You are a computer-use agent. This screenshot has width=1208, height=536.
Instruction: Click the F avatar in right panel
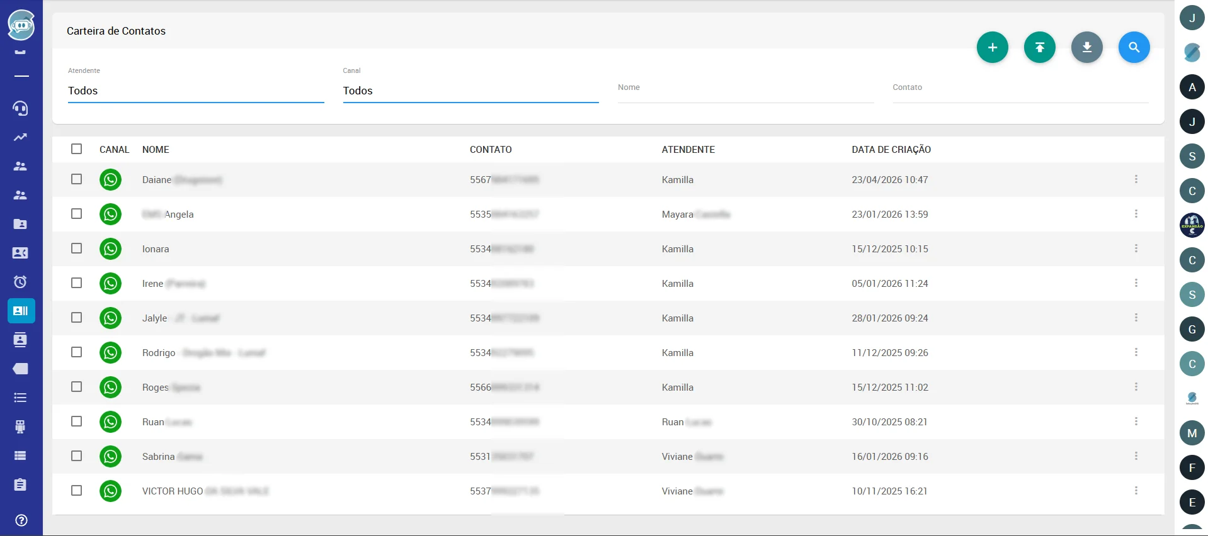1192,468
